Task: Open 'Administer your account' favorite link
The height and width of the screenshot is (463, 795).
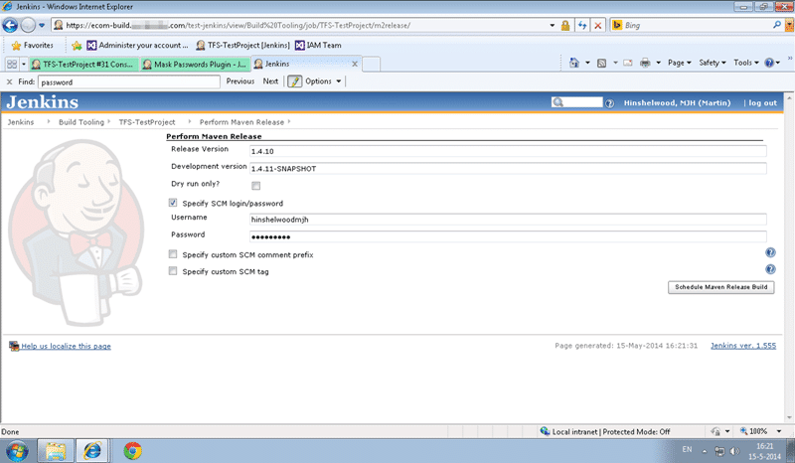Action: click(137, 45)
